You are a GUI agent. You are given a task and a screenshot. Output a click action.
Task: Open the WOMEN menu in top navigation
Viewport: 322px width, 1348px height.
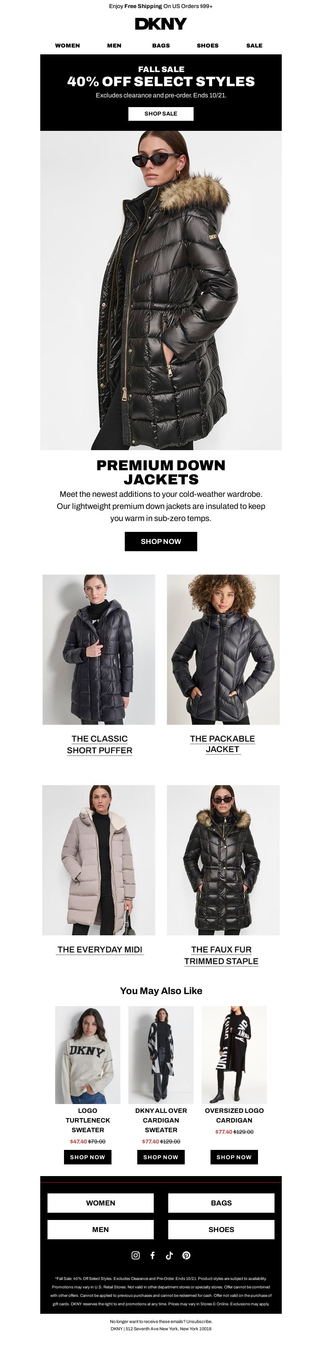tap(68, 45)
